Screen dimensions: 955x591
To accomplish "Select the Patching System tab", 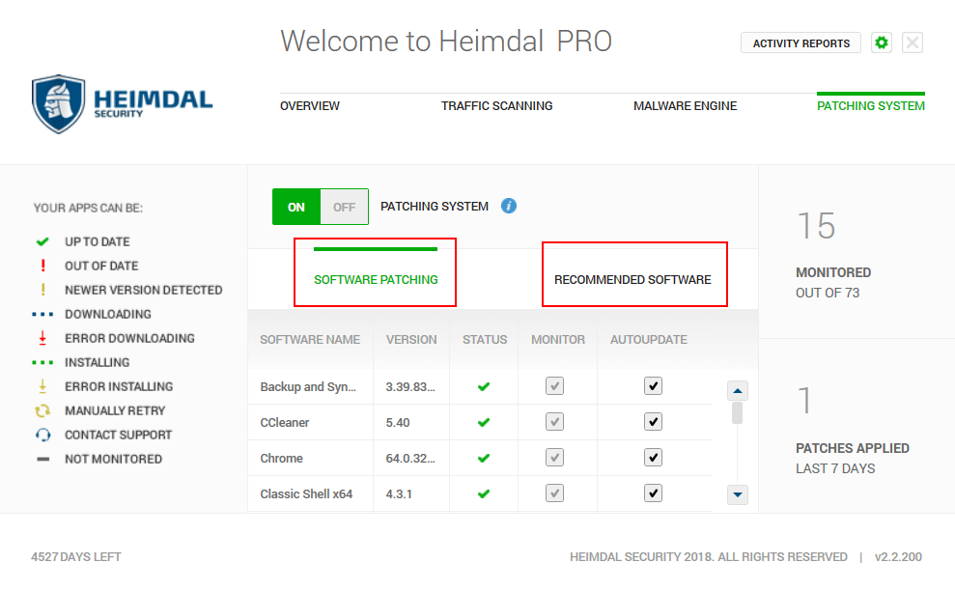I will 871,106.
